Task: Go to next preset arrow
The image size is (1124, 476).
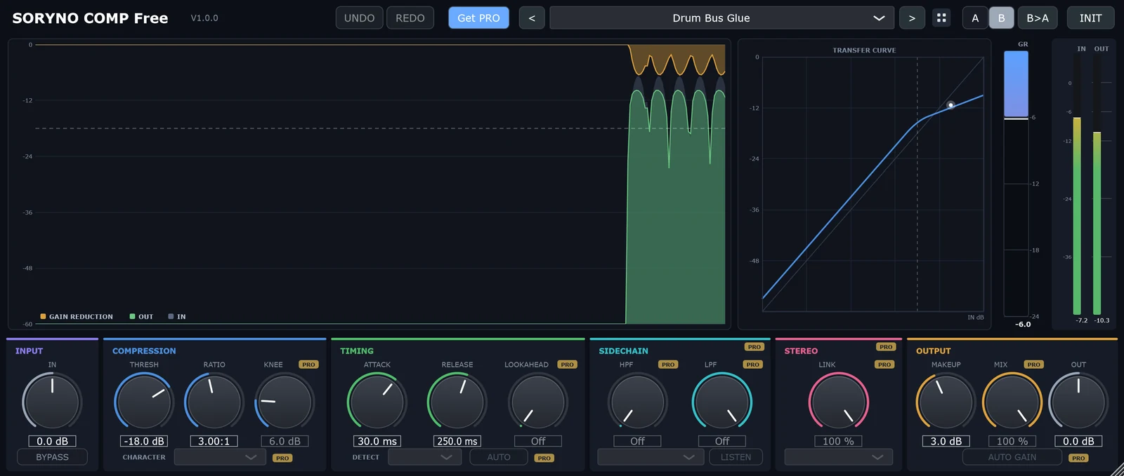Action: (x=912, y=18)
